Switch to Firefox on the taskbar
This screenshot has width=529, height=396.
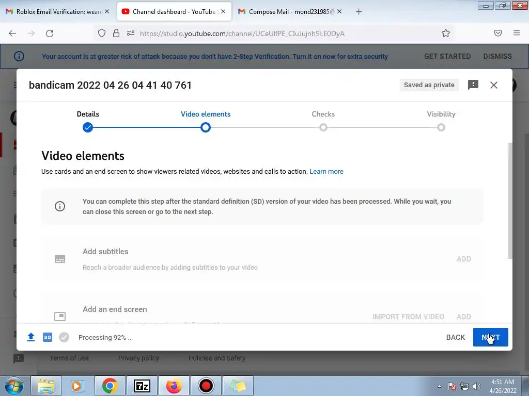(x=174, y=386)
